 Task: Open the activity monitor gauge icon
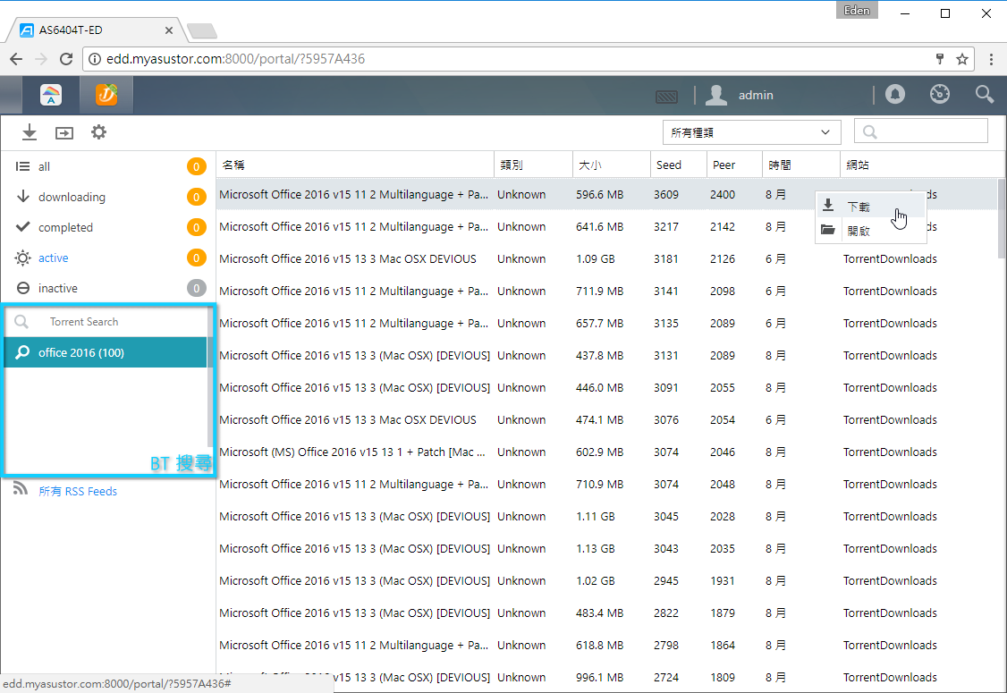(x=940, y=95)
